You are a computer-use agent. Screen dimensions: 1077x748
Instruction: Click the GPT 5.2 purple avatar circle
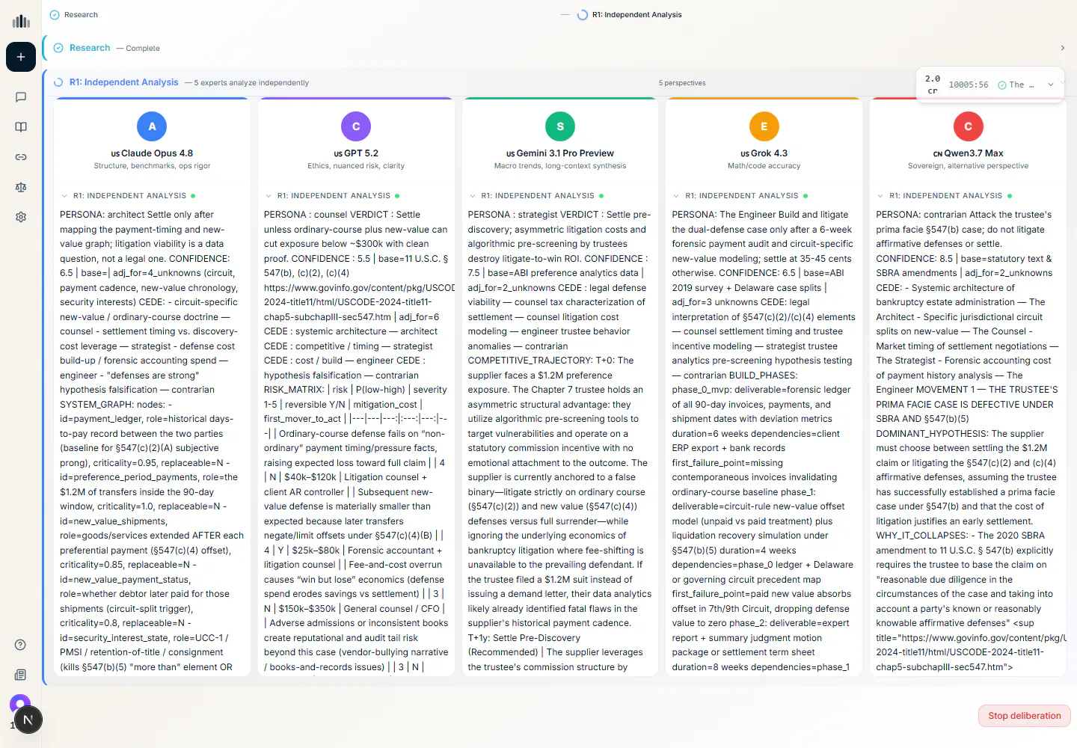tap(356, 126)
